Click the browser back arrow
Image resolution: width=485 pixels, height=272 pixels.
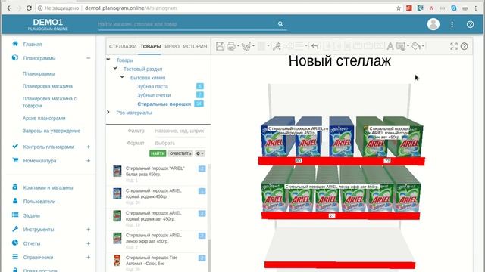point(9,8)
